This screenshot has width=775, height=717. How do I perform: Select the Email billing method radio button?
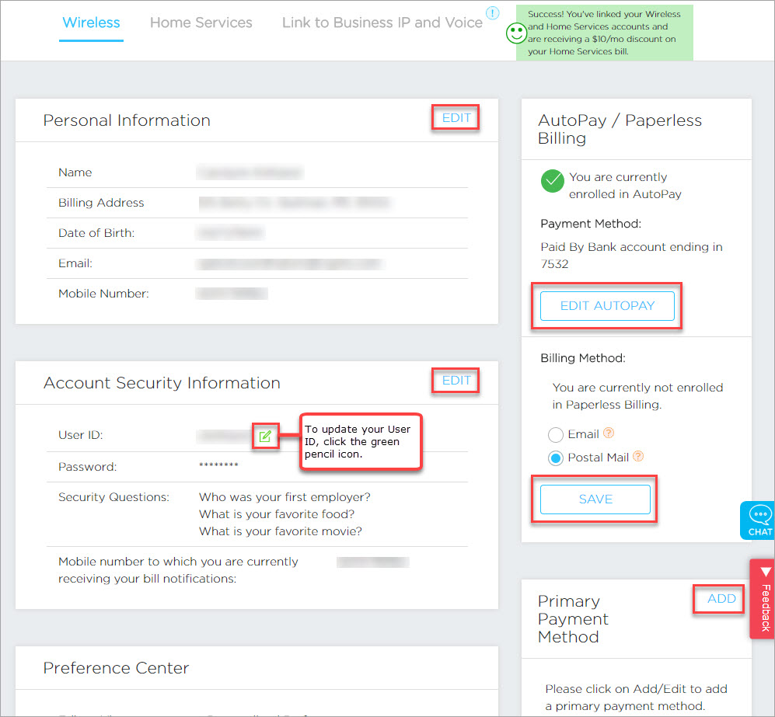tap(555, 435)
